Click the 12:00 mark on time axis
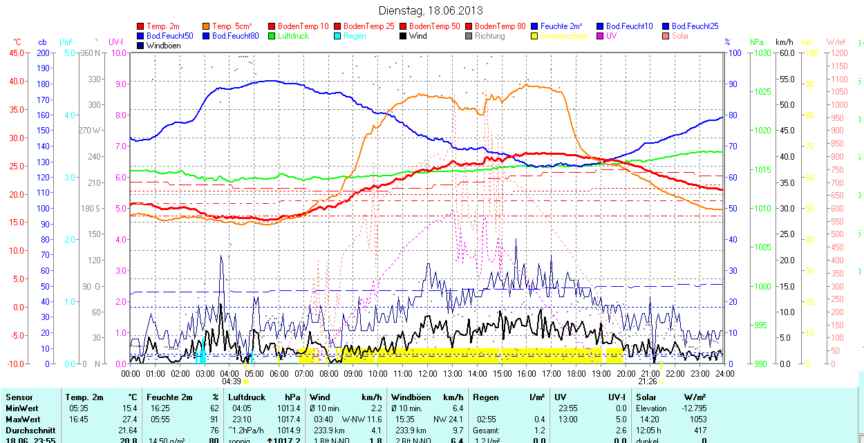This screenshot has width=864, height=443. [427, 373]
